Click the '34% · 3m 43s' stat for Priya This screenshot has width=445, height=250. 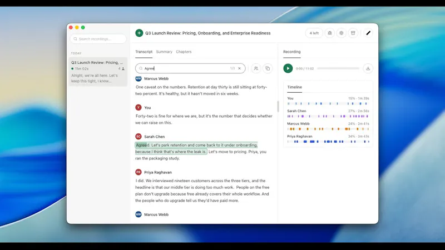[x=359, y=136]
